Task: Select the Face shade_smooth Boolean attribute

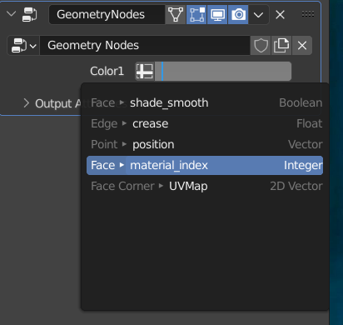Action: (x=205, y=103)
